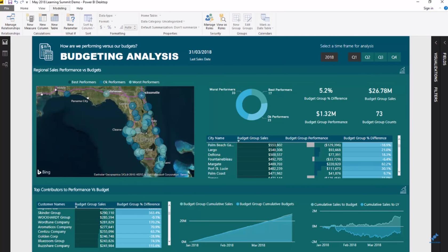This screenshot has width=448, height=252.
Task: Toggle Worst Performers legend item
Action: [x=144, y=82]
